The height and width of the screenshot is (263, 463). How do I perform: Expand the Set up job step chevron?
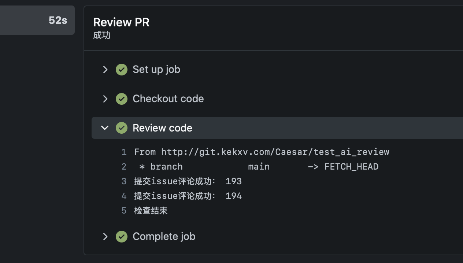click(x=105, y=70)
